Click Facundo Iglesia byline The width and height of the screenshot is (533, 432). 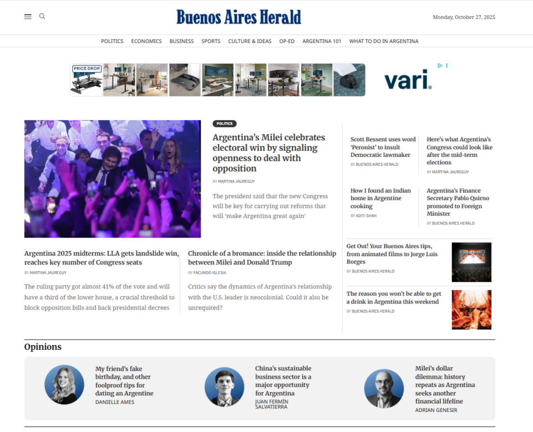(x=210, y=273)
